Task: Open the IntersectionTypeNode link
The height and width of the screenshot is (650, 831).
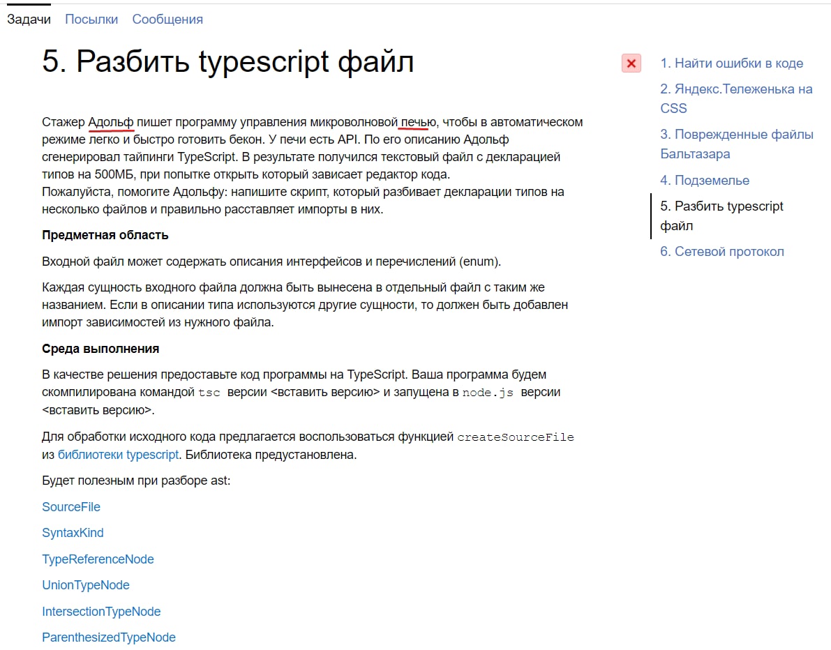Action: point(101,612)
